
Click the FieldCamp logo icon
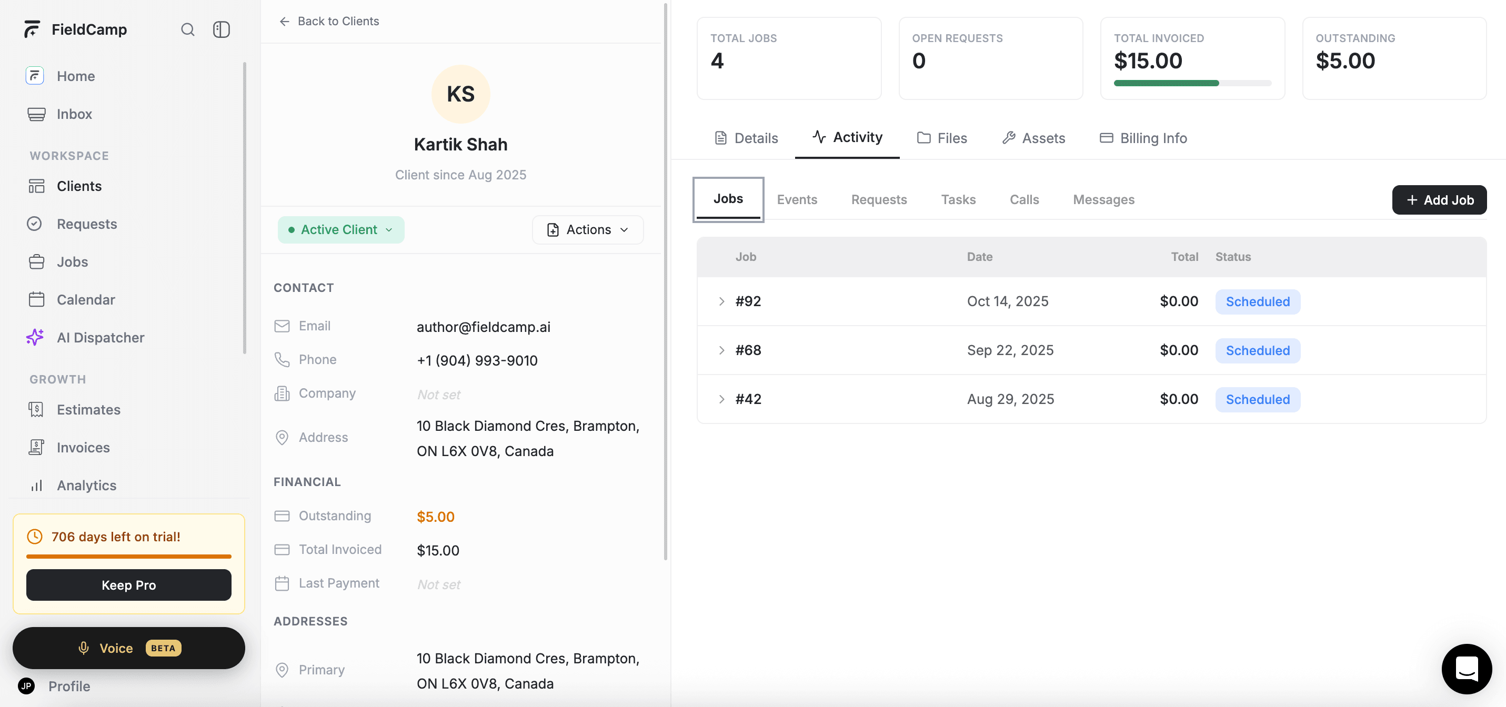[32, 28]
